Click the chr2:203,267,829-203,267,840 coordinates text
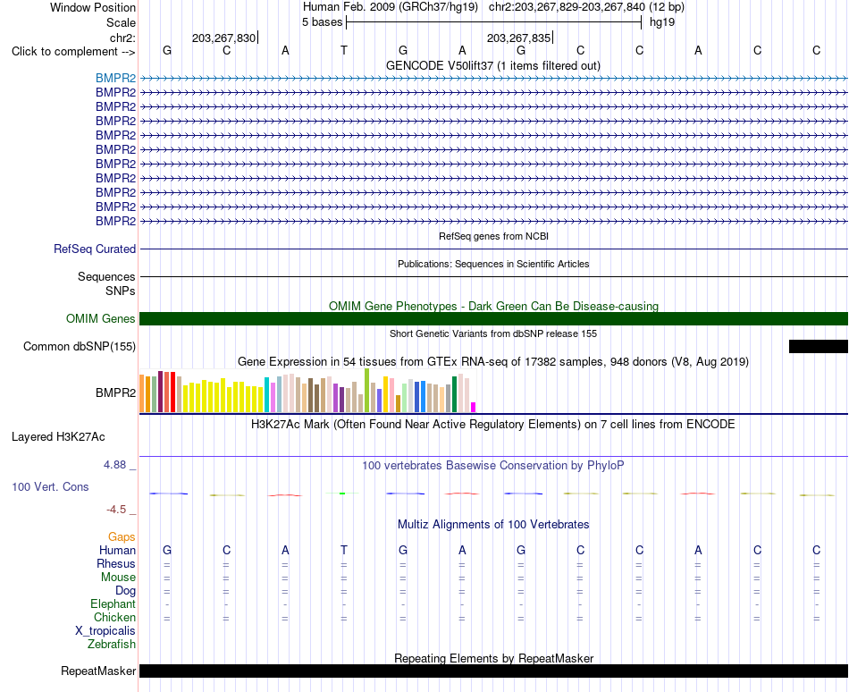849x692 pixels. 567,7
